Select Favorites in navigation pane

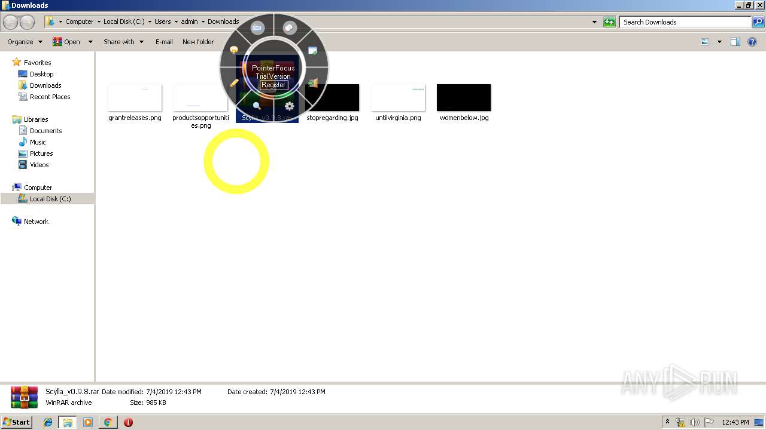(37, 63)
